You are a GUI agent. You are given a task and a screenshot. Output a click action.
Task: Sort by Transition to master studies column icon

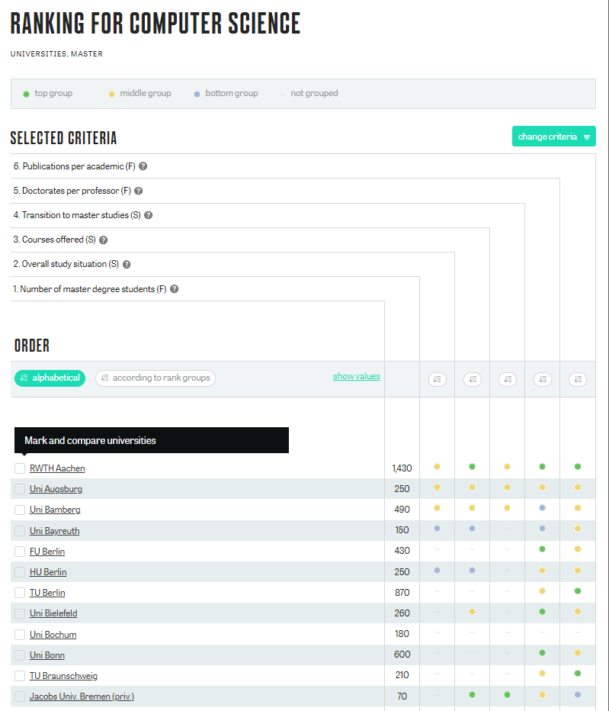click(508, 379)
